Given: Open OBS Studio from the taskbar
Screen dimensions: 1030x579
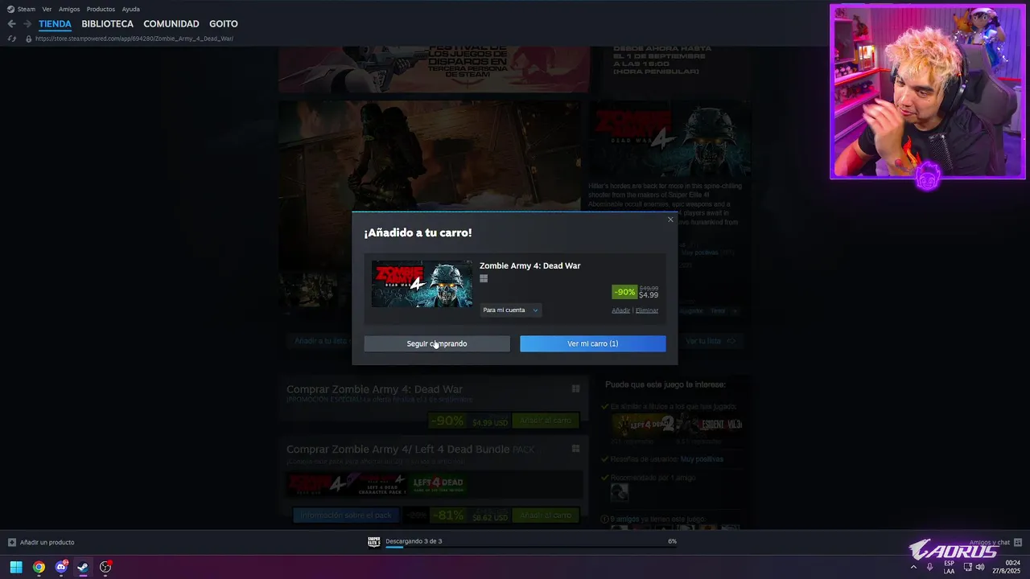Looking at the screenshot, I should pyautogui.click(x=105, y=567).
